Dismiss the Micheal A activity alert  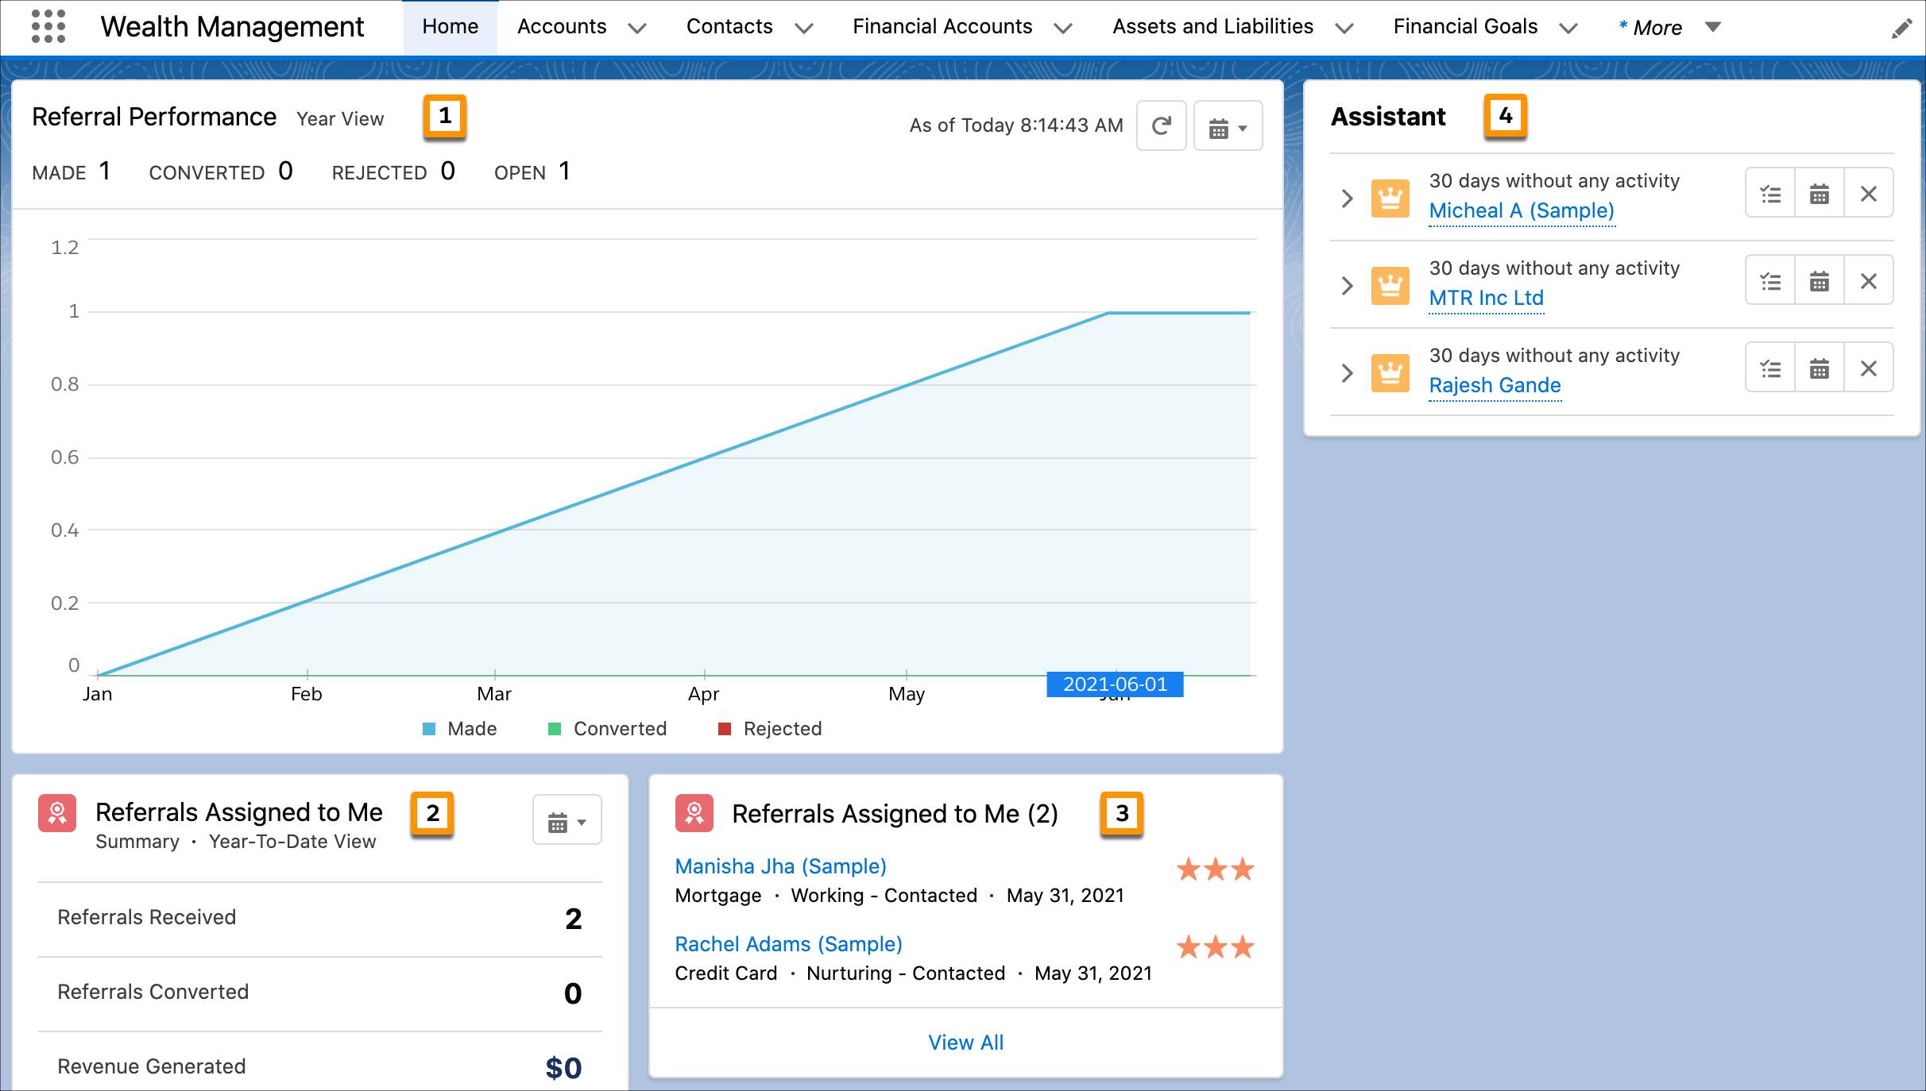tap(1869, 195)
